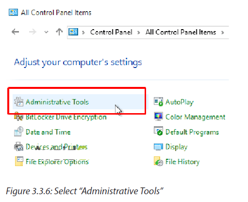The image size is (248, 202).
Task: Open the Color Management monitor icon
Action: point(158,117)
